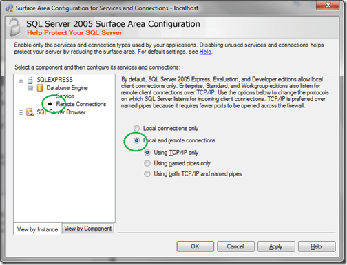
Task: Click the SQL Server Browser magnifier icon
Action: (x=30, y=112)
